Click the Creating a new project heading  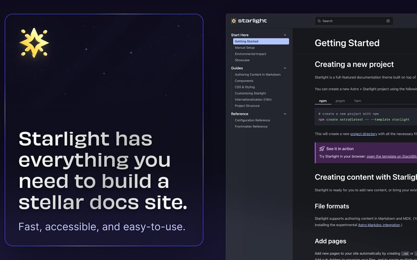[x=354, y=64]
